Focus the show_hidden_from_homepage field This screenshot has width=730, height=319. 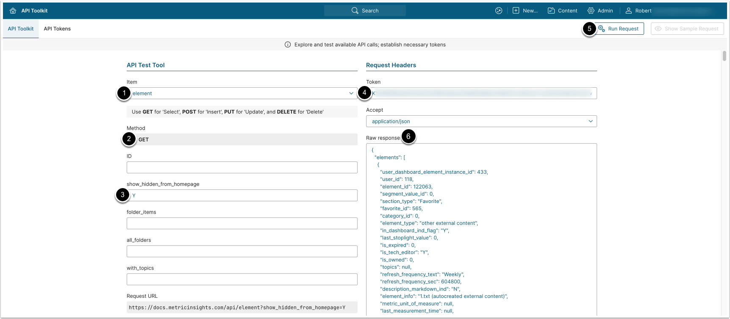pyautogui.click(x=241, y=195)
